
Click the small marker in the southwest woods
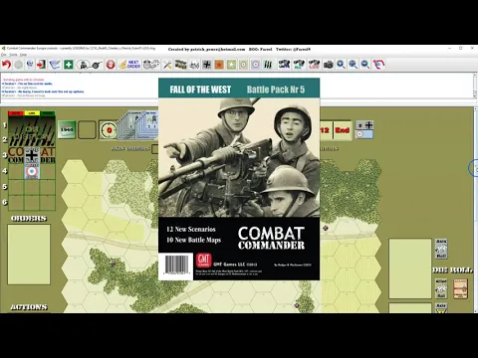tap(114, 264)
